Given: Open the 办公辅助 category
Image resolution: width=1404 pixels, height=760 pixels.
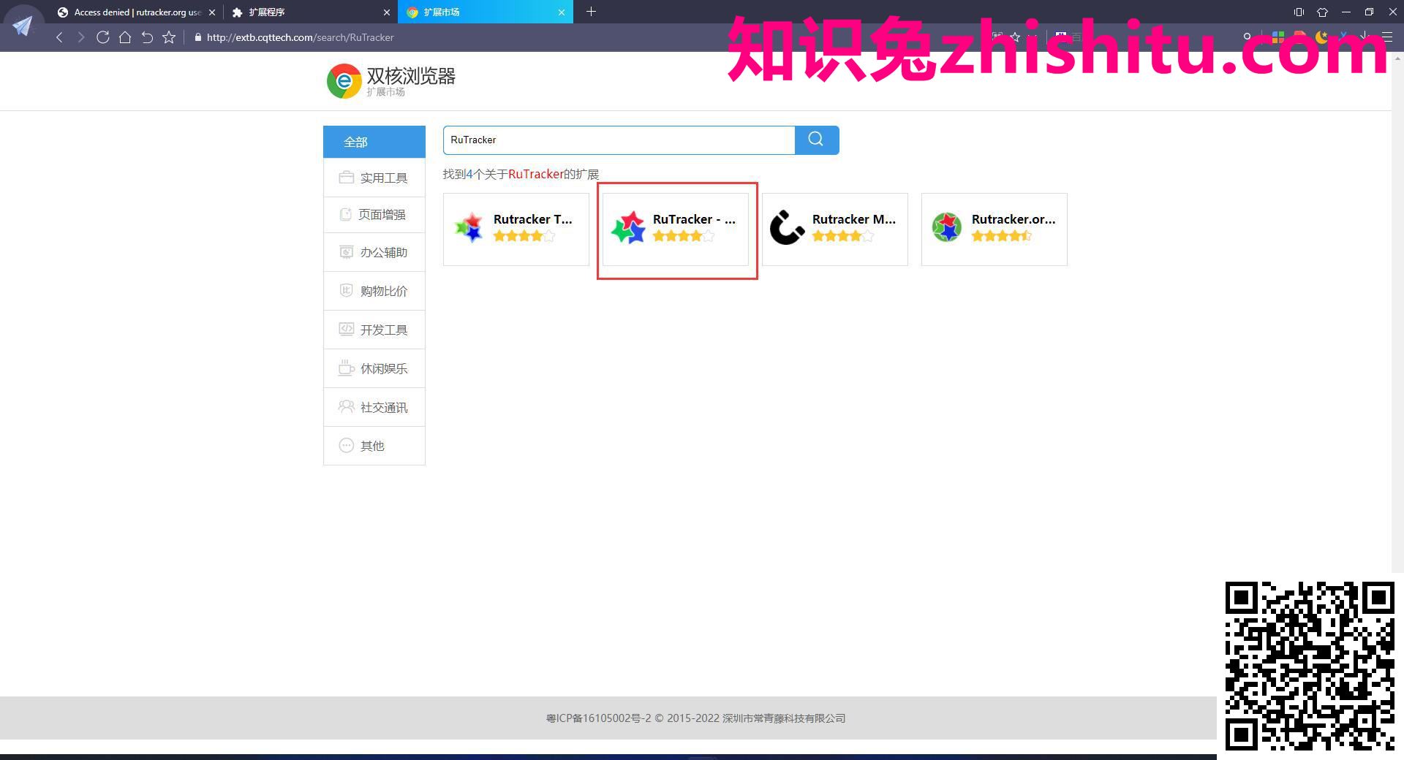Looking at the screenshot, I should point(374,252).
